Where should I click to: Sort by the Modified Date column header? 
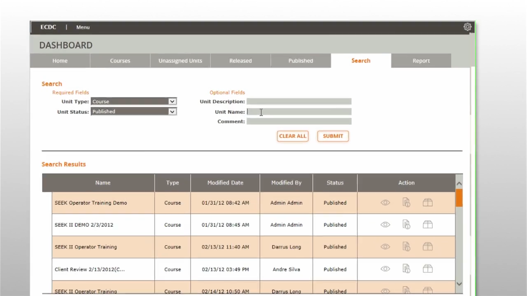(225, 183)
